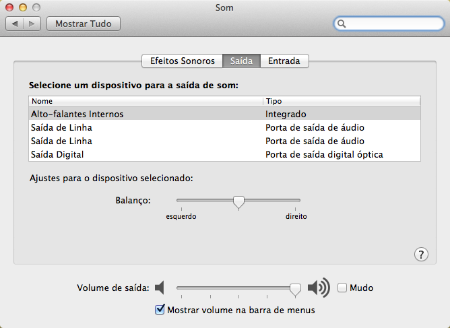Click the back navigation arrow
Image resolution: width=450 pixels, height=328 pixels.
coord(15,24)
